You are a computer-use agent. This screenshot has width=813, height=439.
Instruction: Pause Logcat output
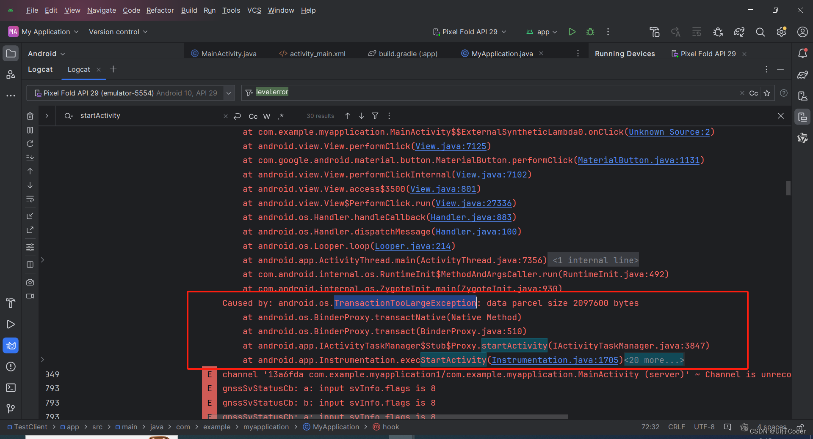30,130
